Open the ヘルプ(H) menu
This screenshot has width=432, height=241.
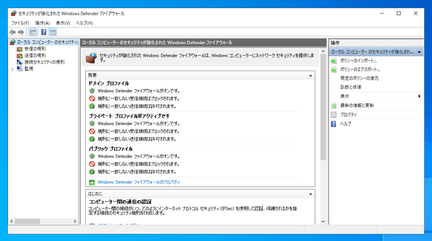coord(84,23)
